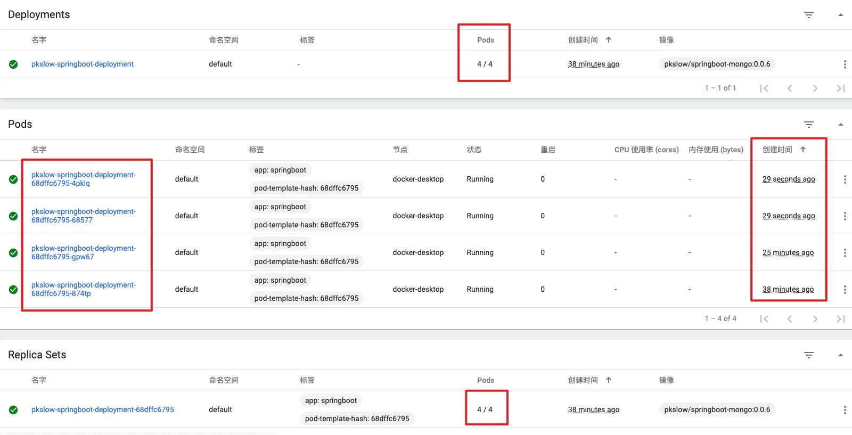Click 1 – 4 of 4 pagination text
852x435 pixels.
point(720,318)
